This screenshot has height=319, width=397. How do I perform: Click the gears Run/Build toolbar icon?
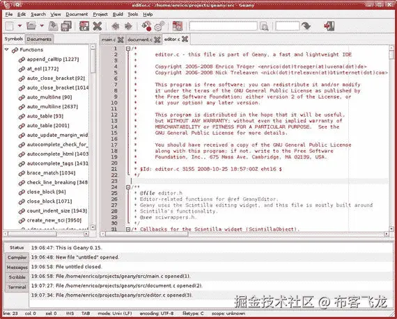click(x=159, y=26)
